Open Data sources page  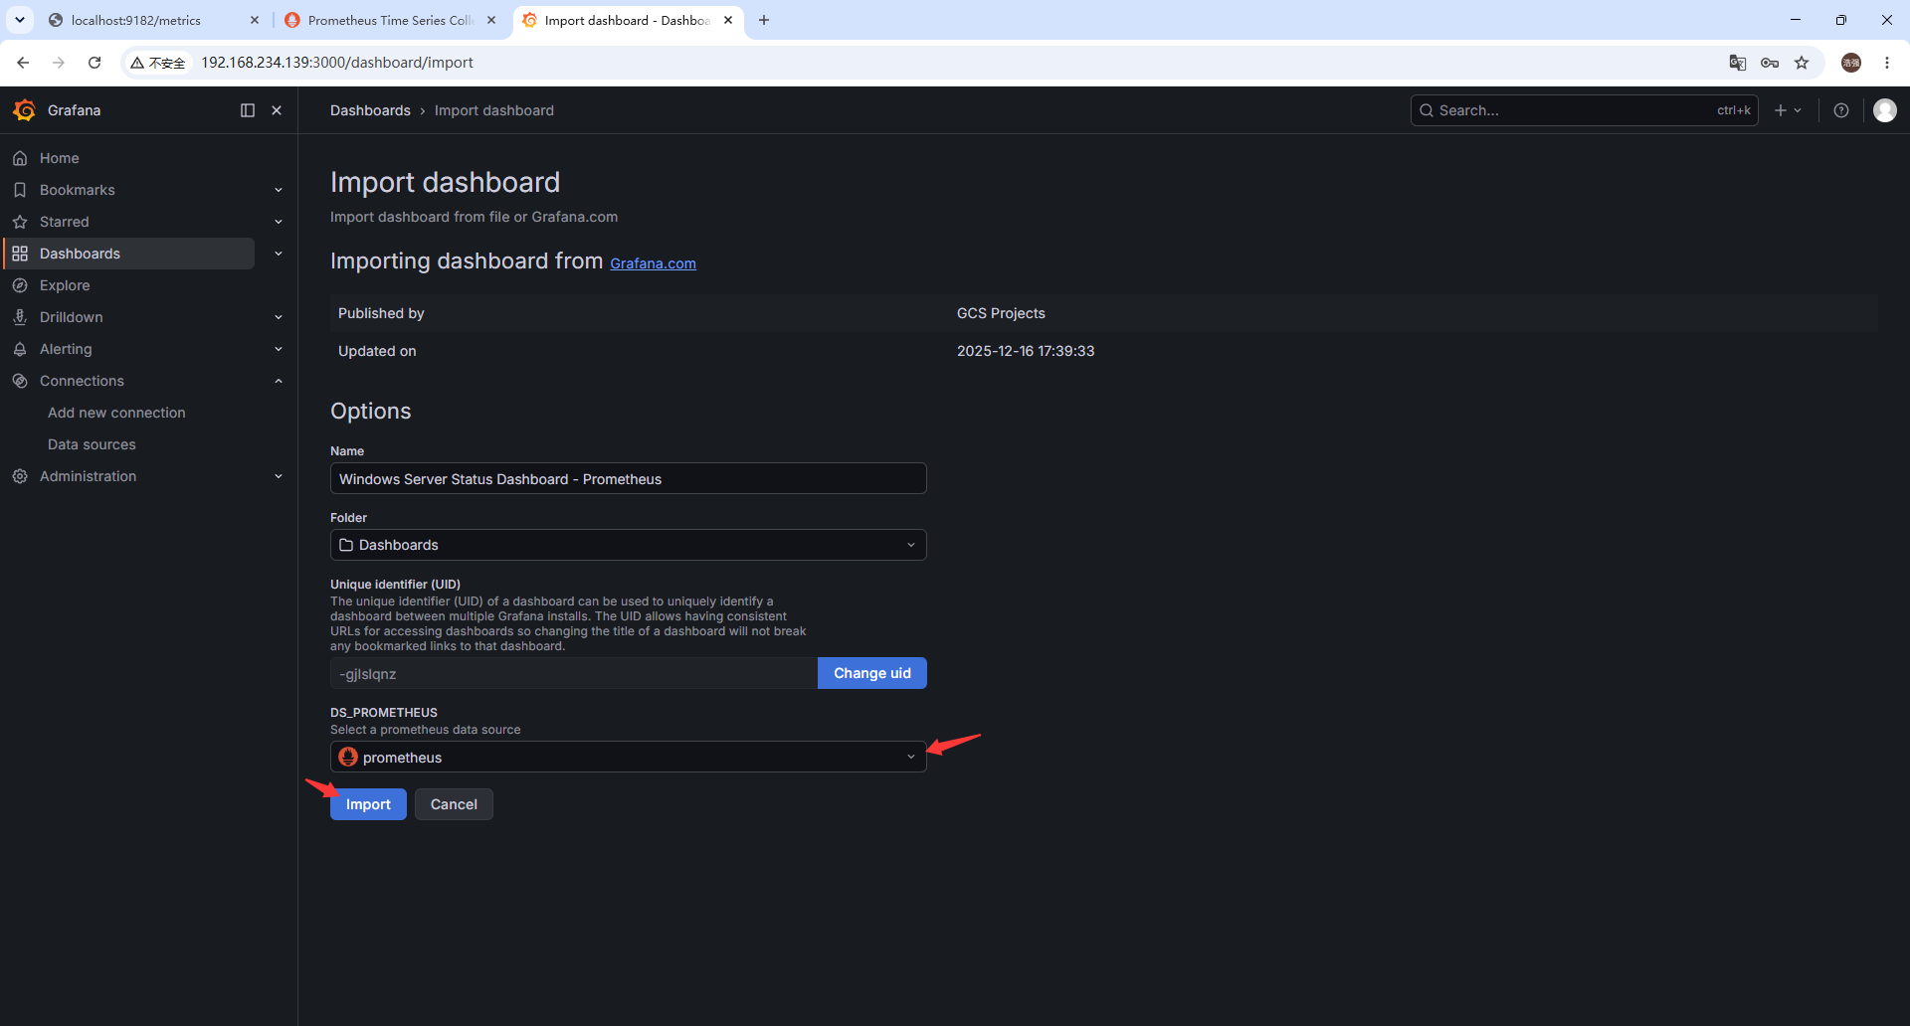(x=92, y=444)
